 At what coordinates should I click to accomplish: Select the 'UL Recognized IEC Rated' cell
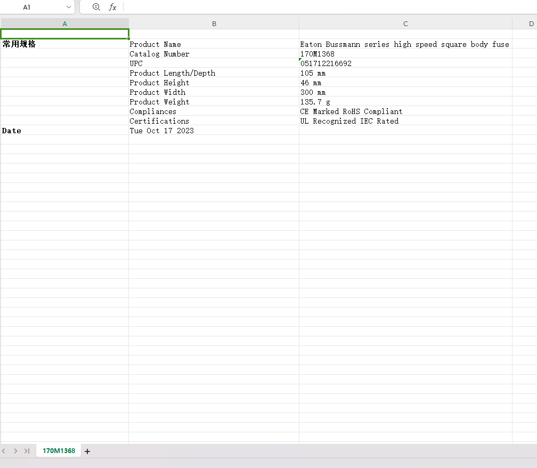click(405, 121)
